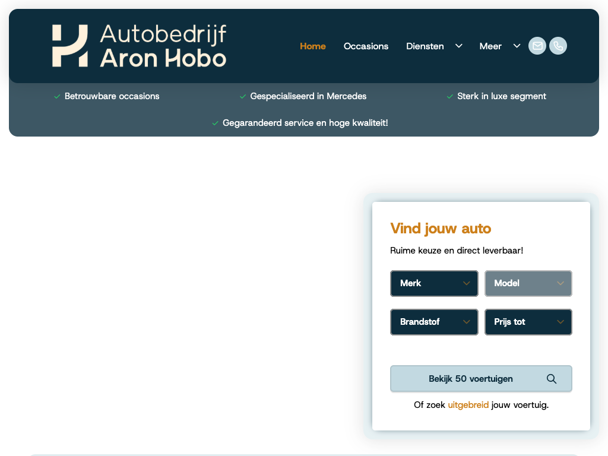This screenshot has height=456, width=608.
Task: Click checkmark next to Gespecialiseerd in Mercedes
Action: pyautogui.click(x=243, y=97)
